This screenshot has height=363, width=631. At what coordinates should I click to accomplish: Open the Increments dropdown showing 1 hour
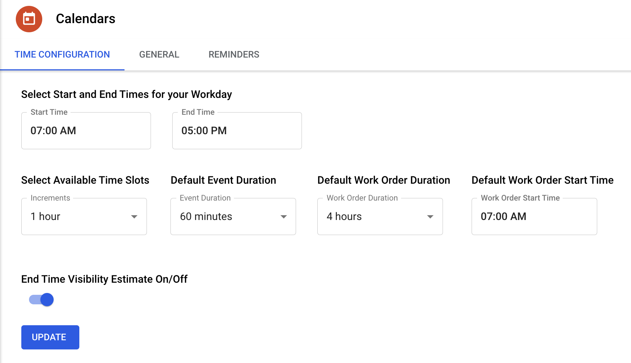tap(77, 217)
